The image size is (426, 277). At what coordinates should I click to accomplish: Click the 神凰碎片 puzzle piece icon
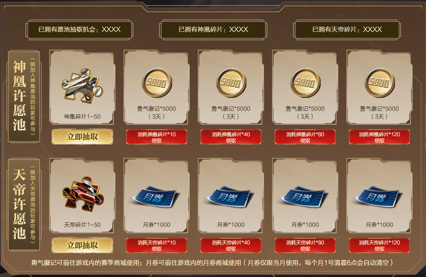[82, 86]
